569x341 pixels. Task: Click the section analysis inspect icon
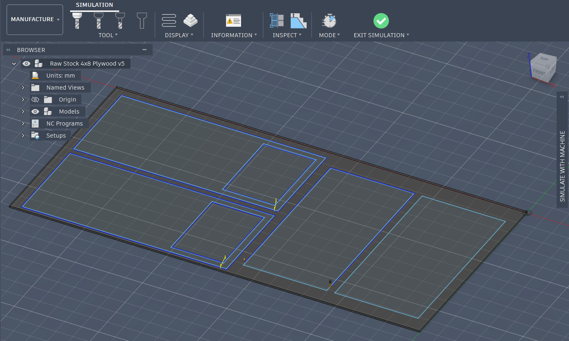[277, 20]
